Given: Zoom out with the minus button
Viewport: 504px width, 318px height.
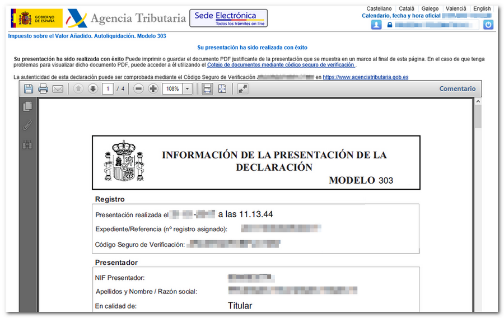Looking at the screenshot, I should (x=138, y=88).
